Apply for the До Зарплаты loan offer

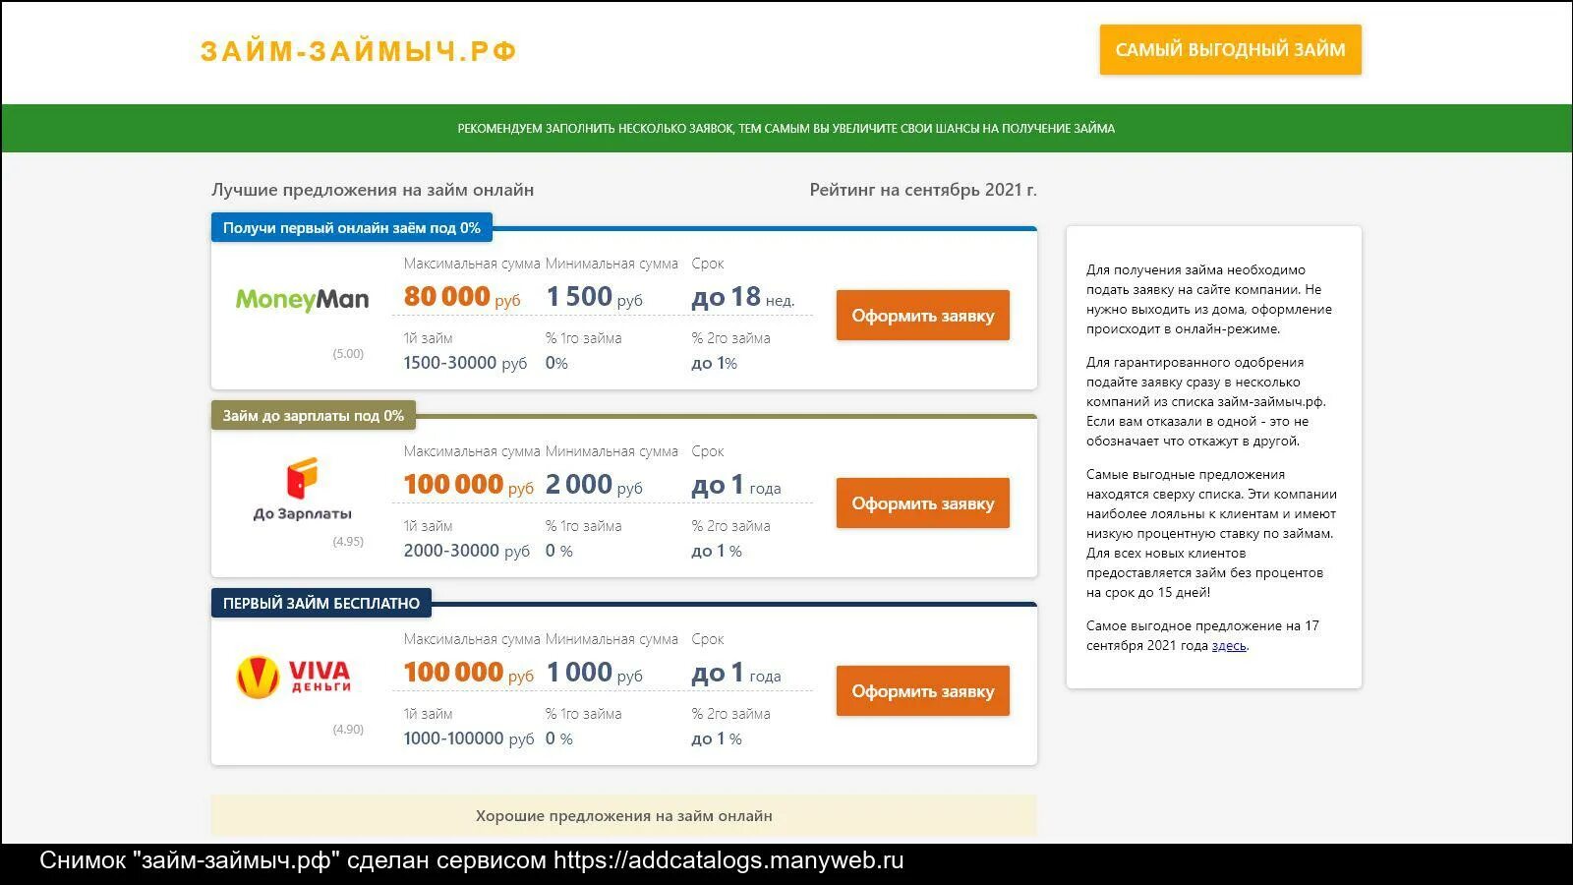coord(922,503)
